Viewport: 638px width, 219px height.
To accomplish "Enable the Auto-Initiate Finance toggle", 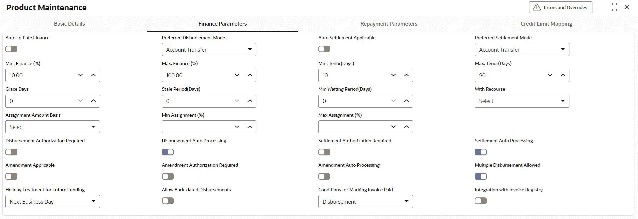I will pos(11,49).
